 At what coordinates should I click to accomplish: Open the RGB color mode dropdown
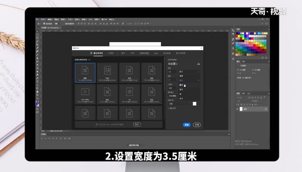173,96
